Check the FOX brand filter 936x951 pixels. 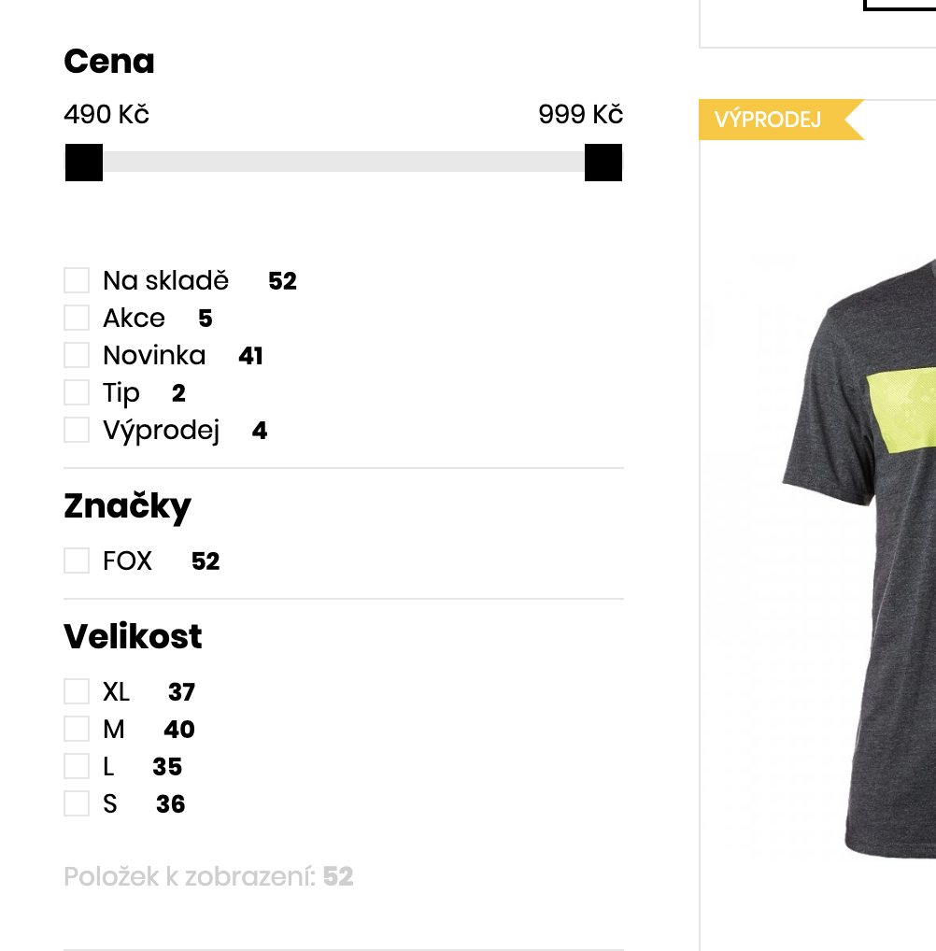[77, 560]
